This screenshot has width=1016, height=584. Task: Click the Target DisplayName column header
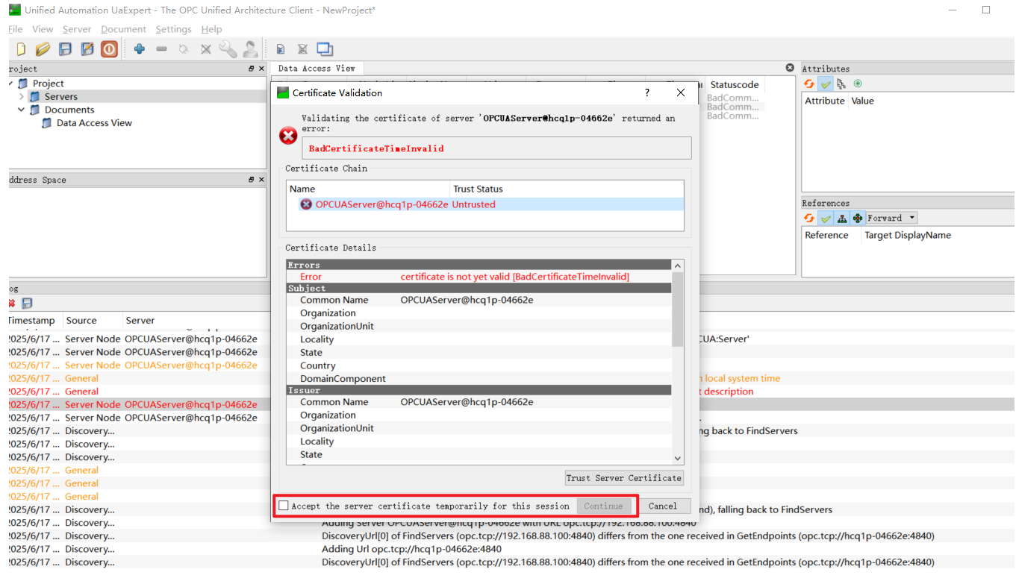click(x=908, y=235)
